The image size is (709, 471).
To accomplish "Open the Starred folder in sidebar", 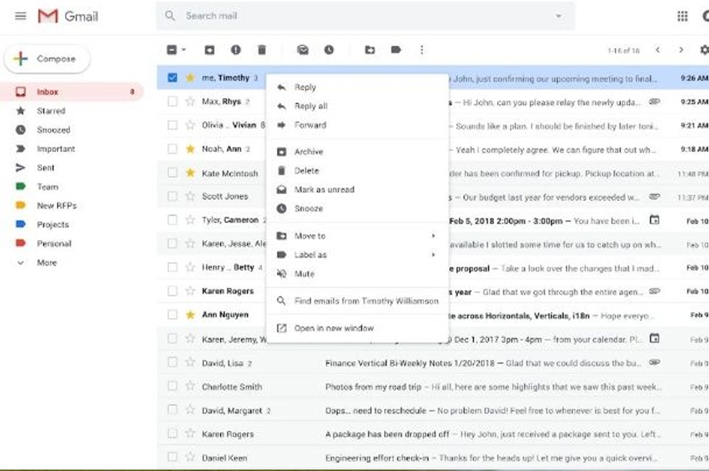I will point(51,111).
